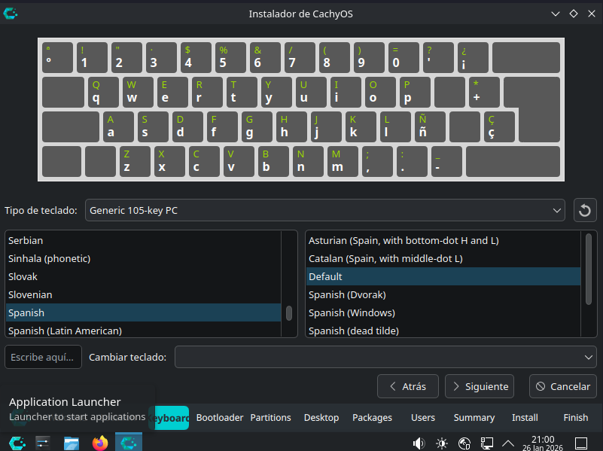Go back with the Atrás button
The width and height of the screenshot is (603, 451).
(407, 386)
